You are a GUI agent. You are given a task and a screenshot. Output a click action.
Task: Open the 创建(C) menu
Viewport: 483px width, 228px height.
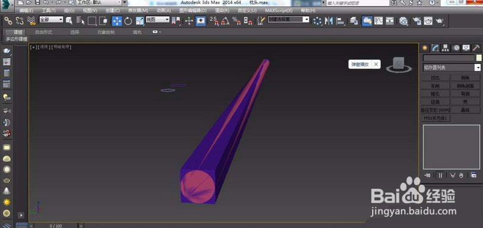coord(112,11)
